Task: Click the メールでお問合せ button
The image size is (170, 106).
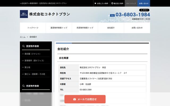Action: pyautogui.click(x=85, y=99)
